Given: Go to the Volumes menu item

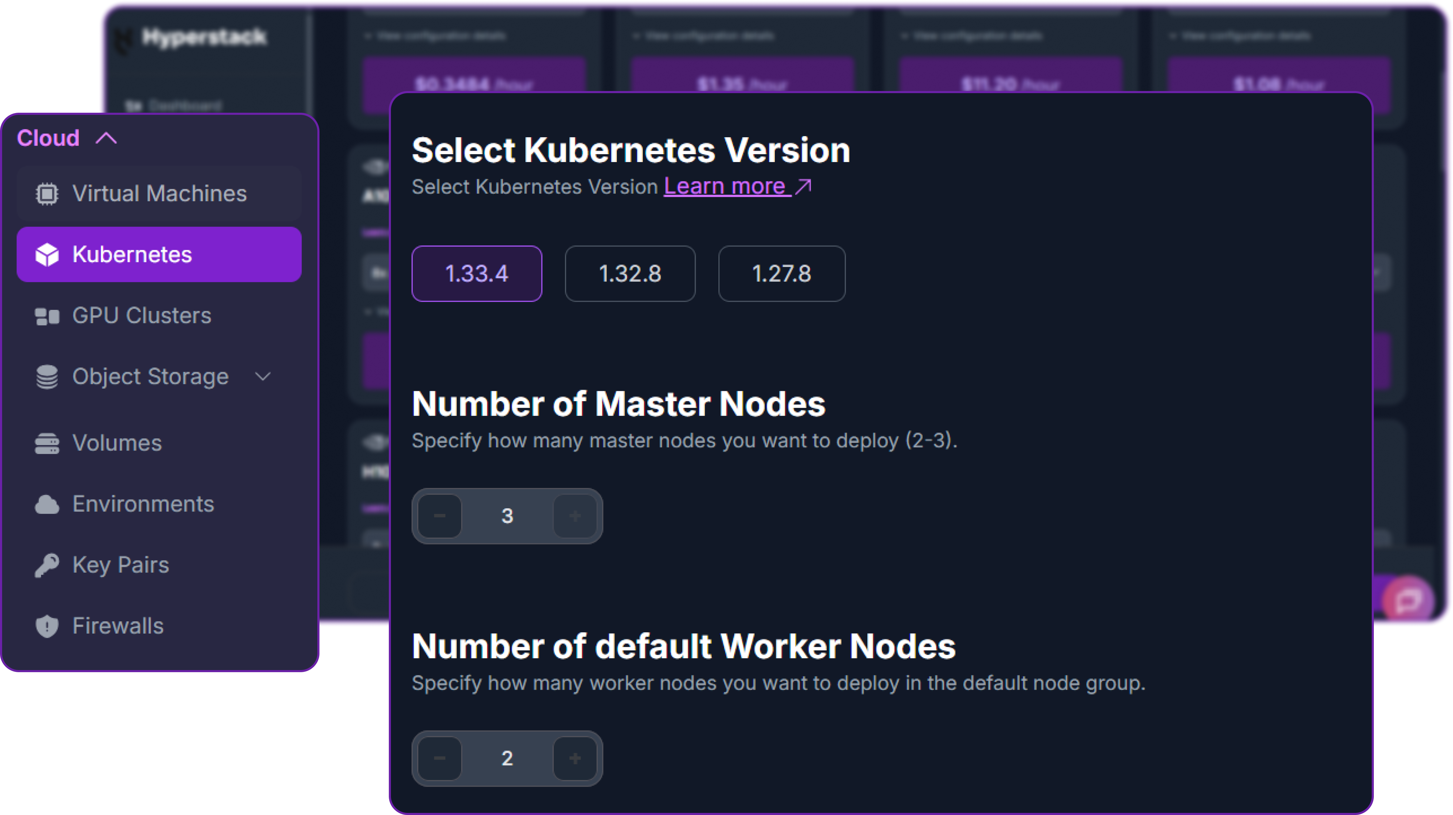Looking at the screenshot, I should click(117, 444).
